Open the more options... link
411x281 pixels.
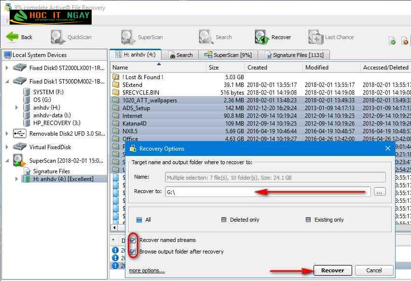click(x=147, y=270)
